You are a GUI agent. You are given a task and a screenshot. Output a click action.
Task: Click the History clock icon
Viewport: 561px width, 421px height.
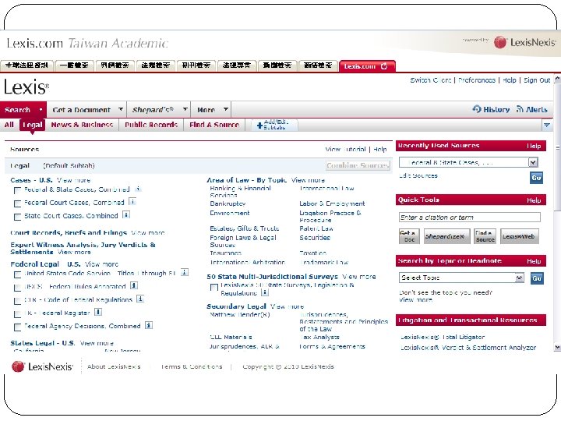477,109
